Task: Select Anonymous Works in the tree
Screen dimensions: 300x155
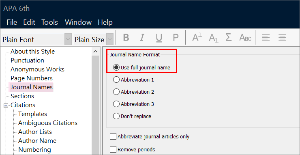Action: [37, 69]
